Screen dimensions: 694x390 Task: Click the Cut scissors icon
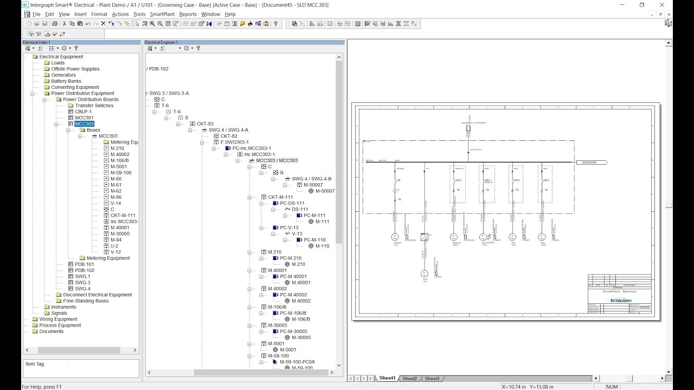click(65, 23)
